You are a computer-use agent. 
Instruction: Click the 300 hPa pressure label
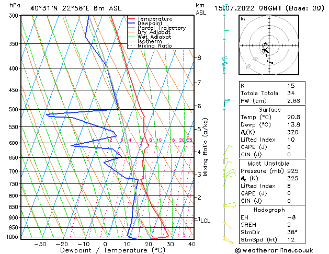click(15, 16)
